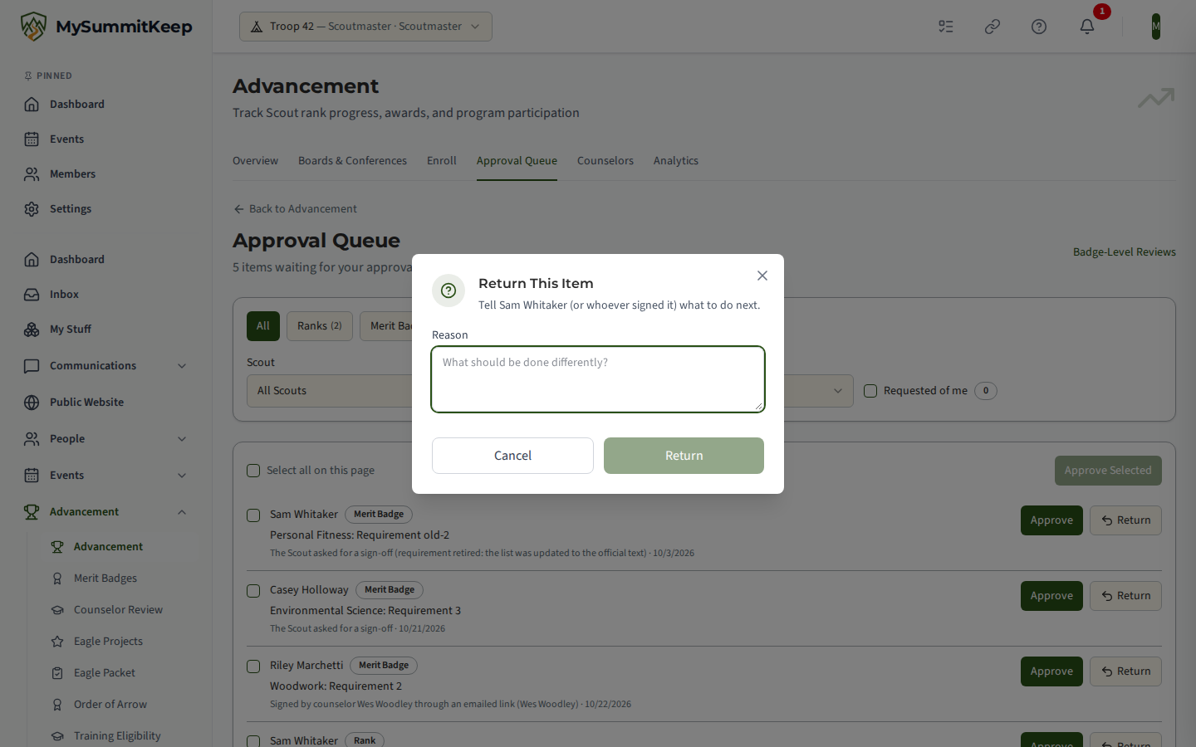Viewport: 1196px width, 747px height.
Task: Open pinned Settings item
Action: point(106,209)
